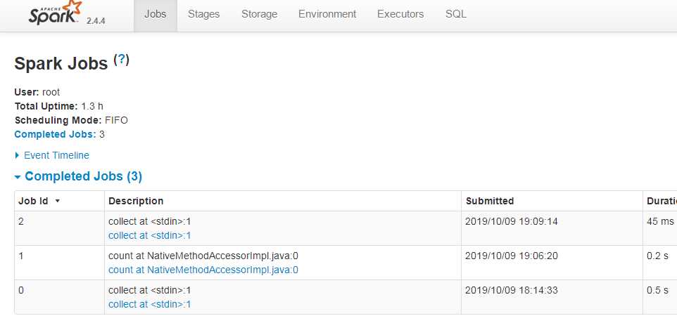Sort by the Duration column header
This screenshot has height=316, width=677.
[662, 201]
